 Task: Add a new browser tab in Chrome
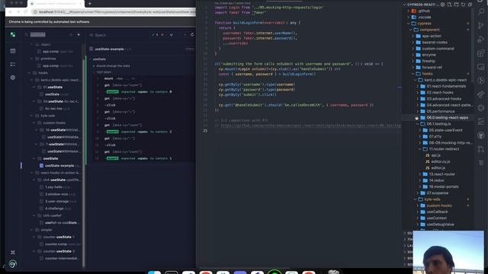click(90, 4)
